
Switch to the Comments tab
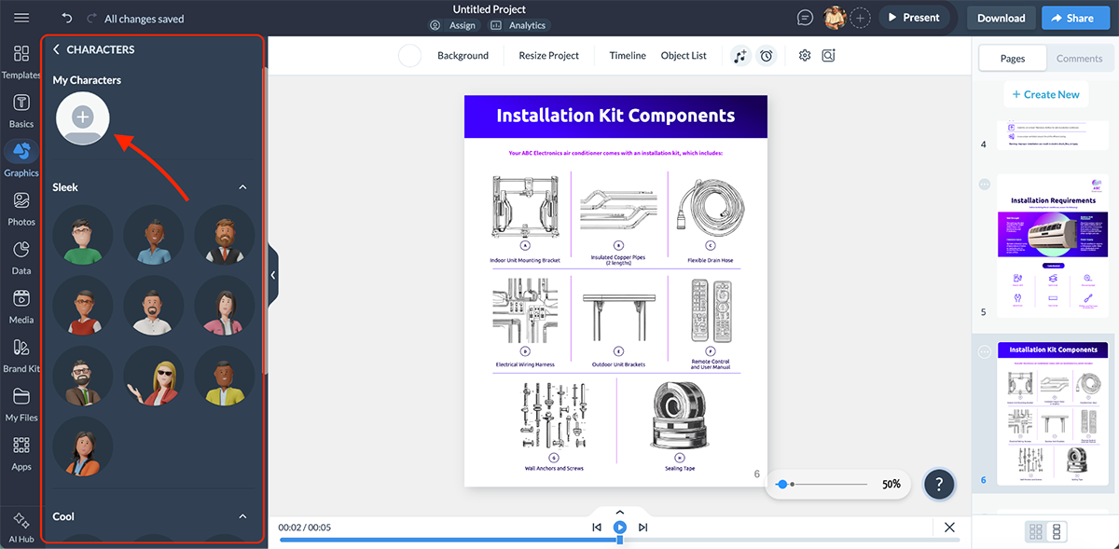click(x=1079, y=57)
